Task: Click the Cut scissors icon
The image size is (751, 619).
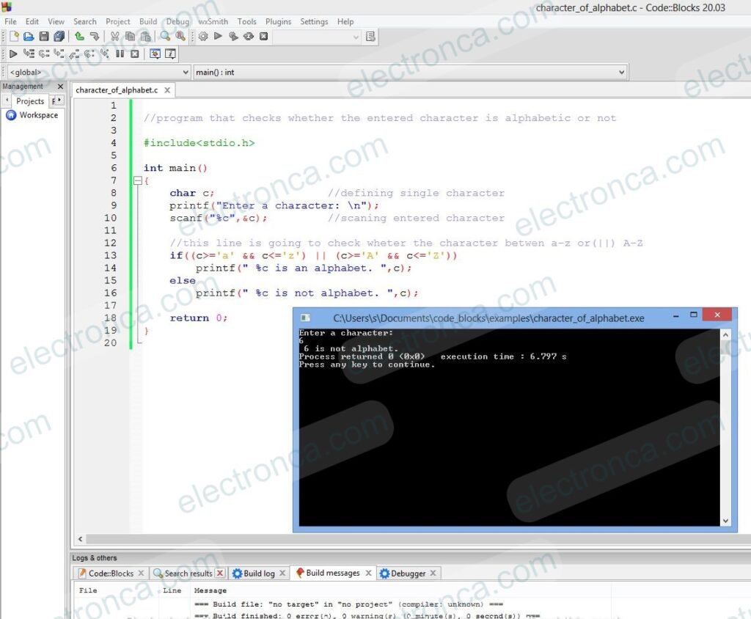Action: [114, 37]
